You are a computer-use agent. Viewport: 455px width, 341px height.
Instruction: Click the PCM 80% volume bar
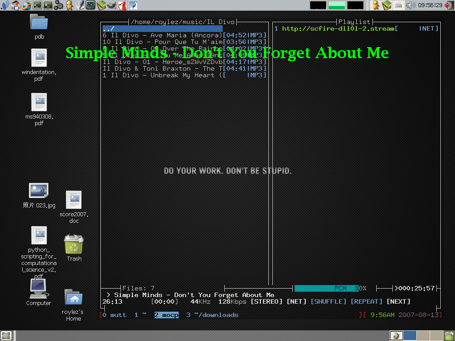click(331, 288)
